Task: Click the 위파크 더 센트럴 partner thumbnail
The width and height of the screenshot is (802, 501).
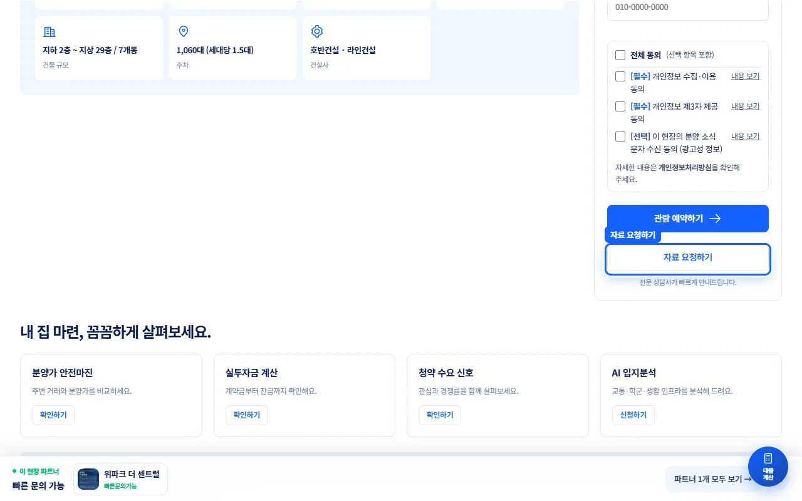Action: 88,479
